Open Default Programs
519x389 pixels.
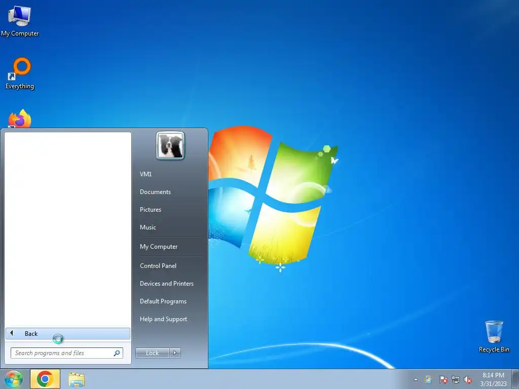click(x=163, y=301)
